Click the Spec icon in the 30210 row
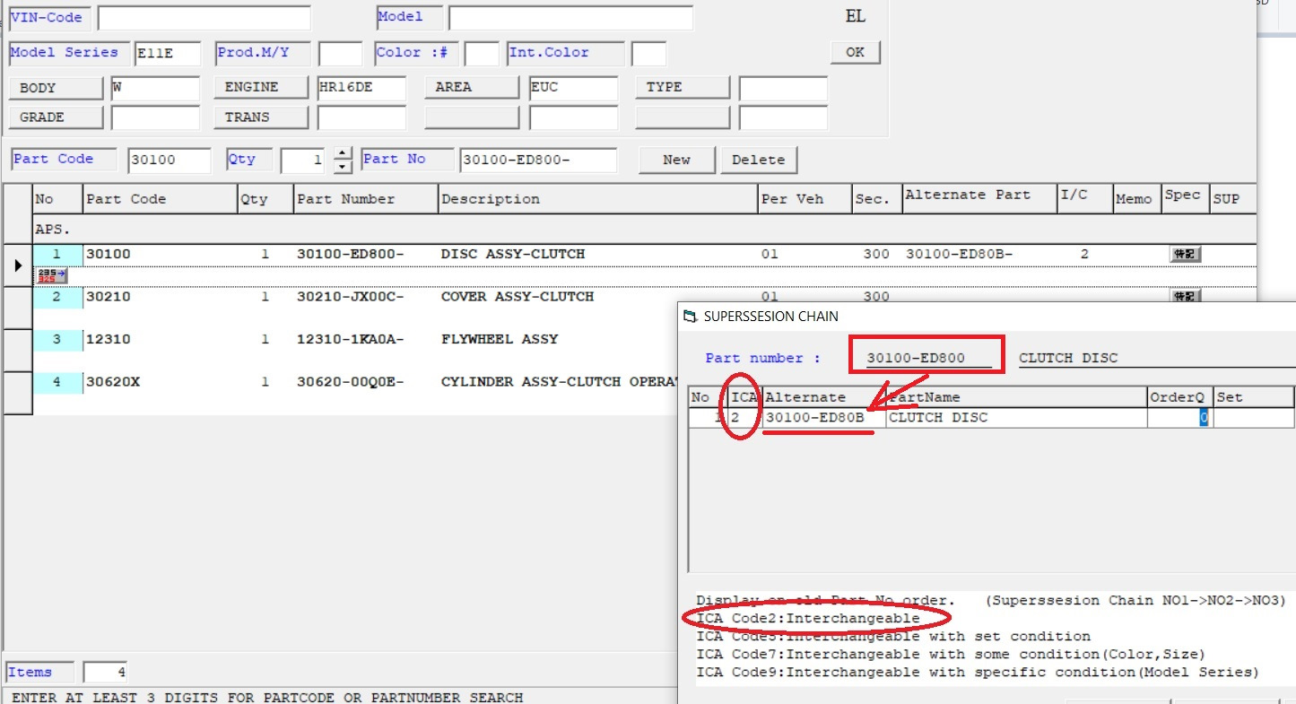The width and height of the screenshot is (1296, 704). click(x=1185, y=297)
